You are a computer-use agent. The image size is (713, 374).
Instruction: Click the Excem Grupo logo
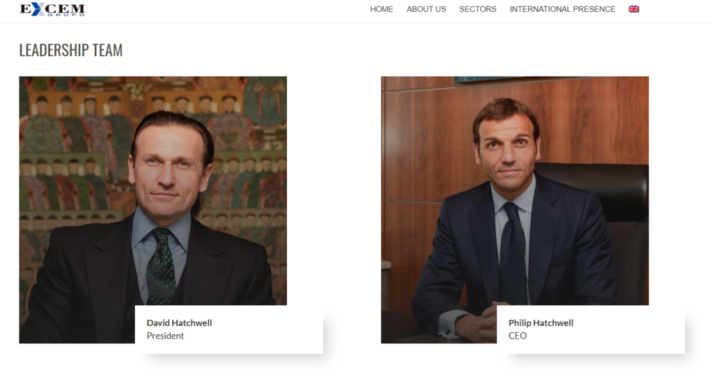point(52,9)
